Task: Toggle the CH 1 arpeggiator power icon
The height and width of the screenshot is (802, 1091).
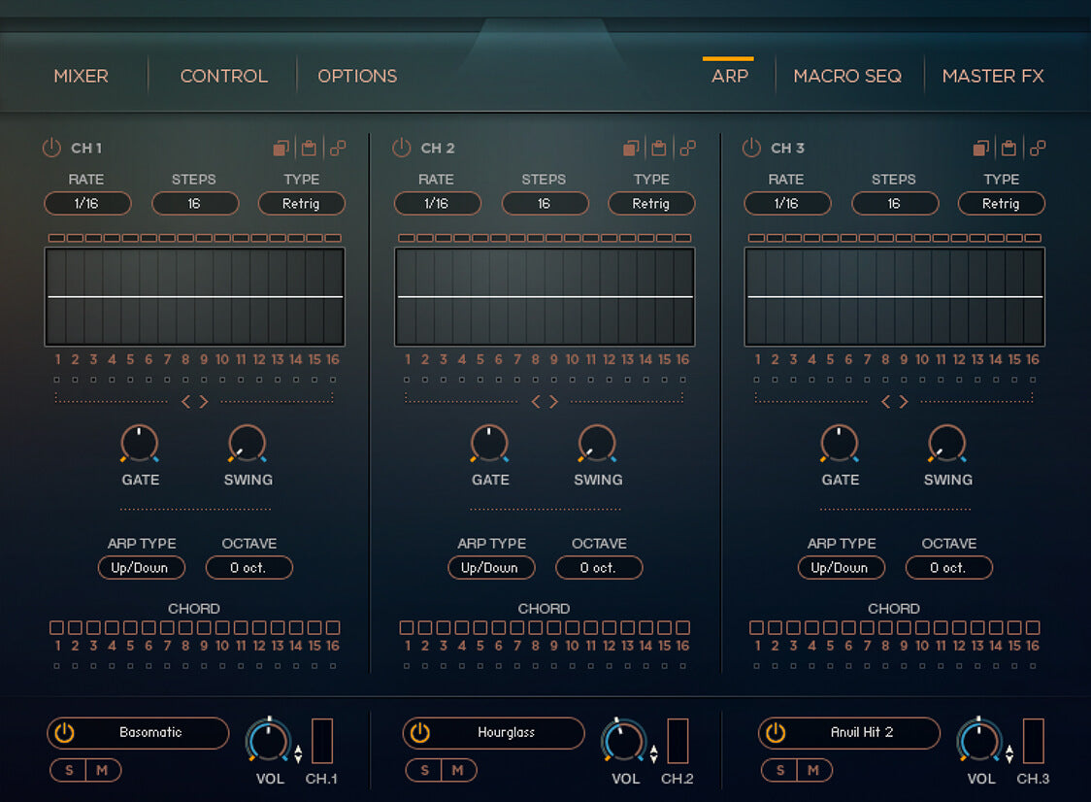Action: [x=51, y=149]
